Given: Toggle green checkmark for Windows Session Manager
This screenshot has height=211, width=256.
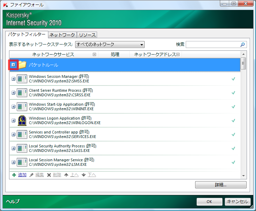Looking at the screenshot, I should pos(233,79).
